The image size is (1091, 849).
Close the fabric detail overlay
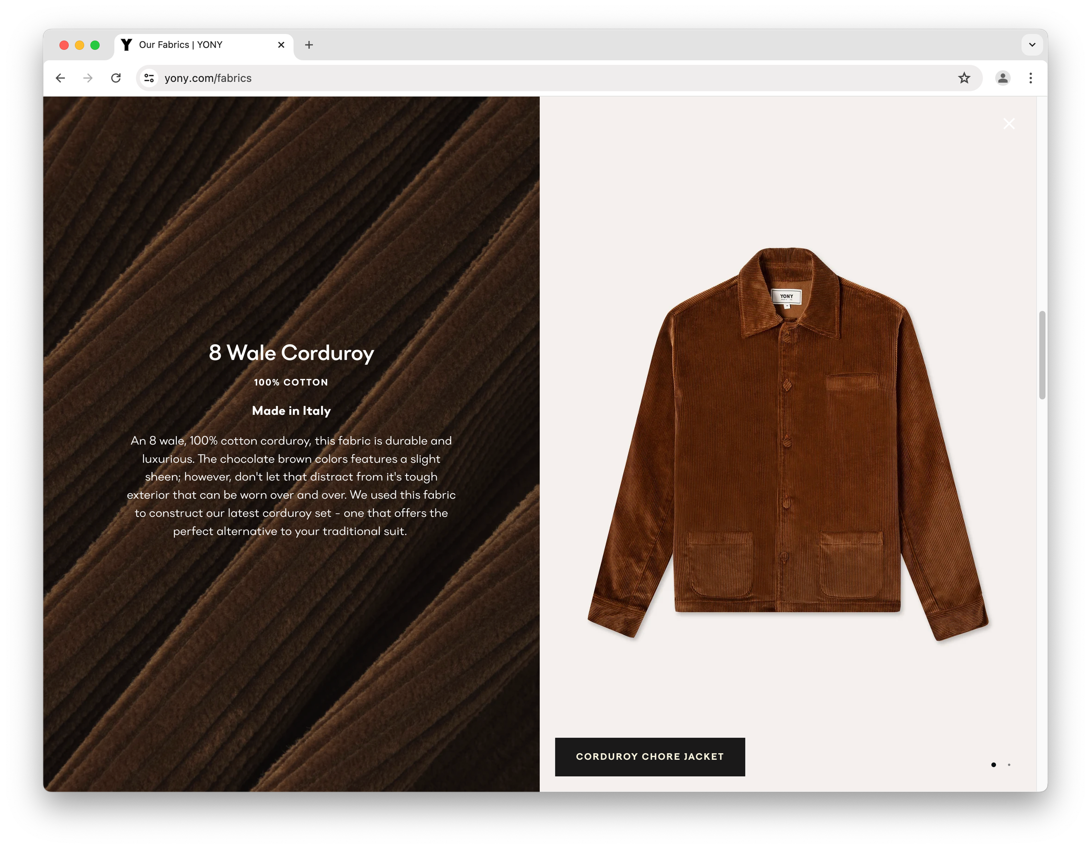(x=1009, y=124)
